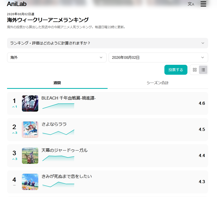Open the 2026年08月02日 date dropdown
The height and width of the screenshot is (197, 217).
(158, 57)
